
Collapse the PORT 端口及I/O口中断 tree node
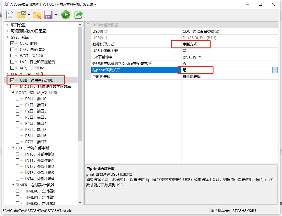[13, 93]
